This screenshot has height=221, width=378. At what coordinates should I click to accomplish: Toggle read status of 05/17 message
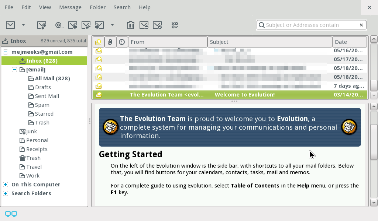click(x=98, y=60)
